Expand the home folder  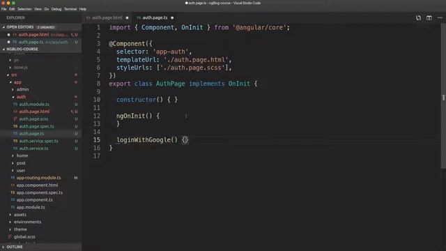click(x=40, y=155)
